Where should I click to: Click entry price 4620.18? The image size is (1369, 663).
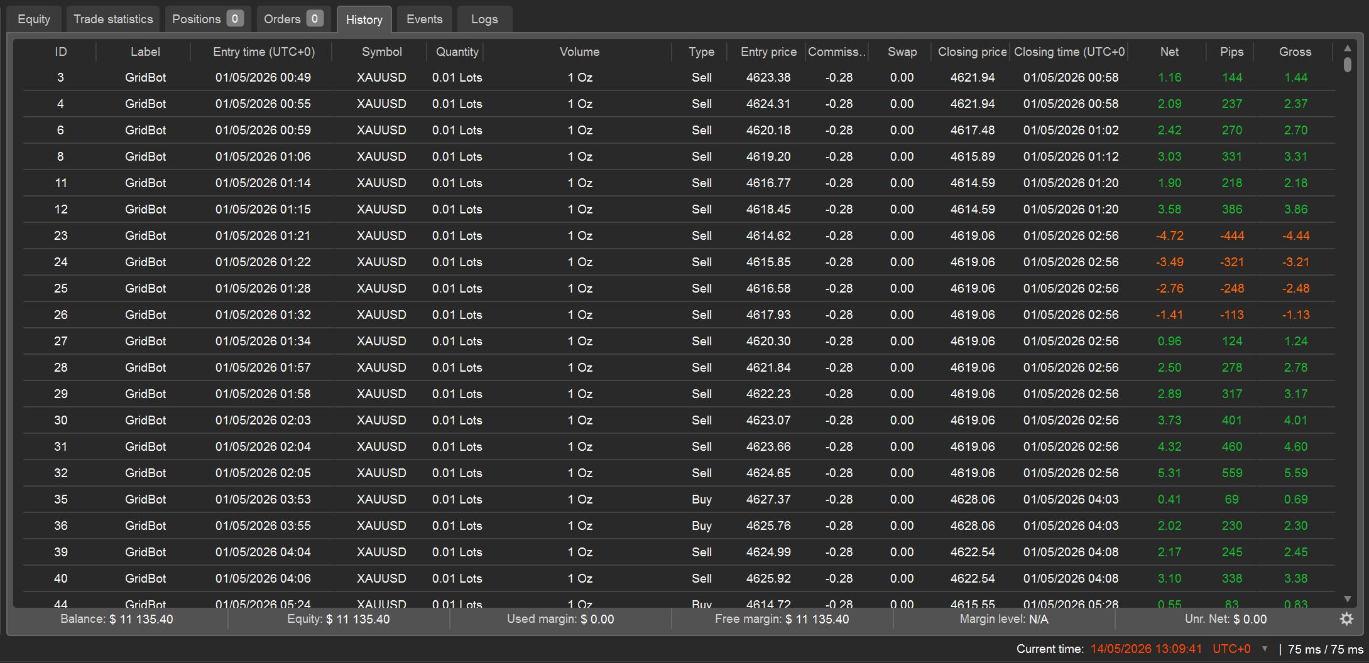[x=768, y=131]
